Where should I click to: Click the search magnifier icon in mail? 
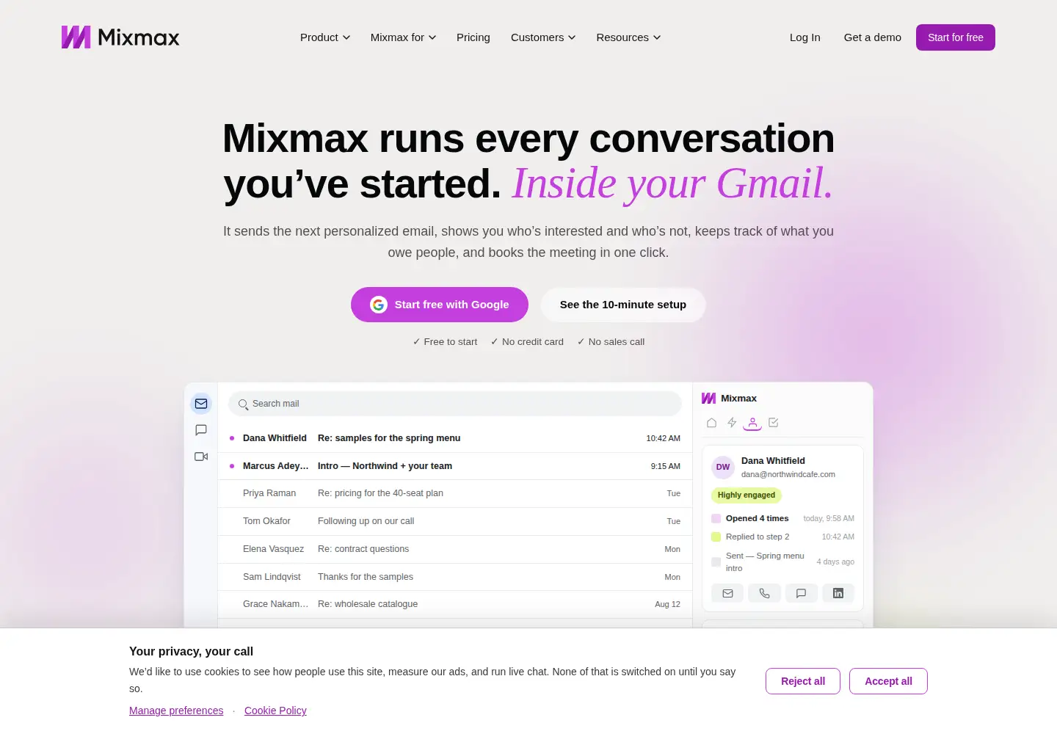click(243, 404)
